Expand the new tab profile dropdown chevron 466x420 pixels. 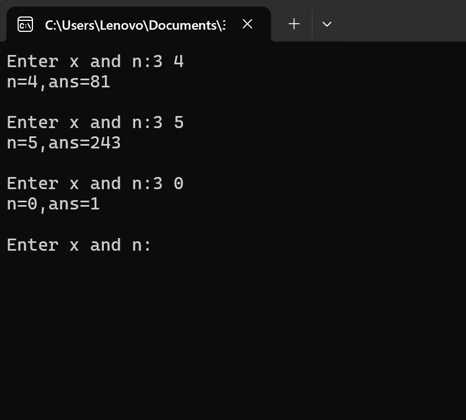coord(327,24)
